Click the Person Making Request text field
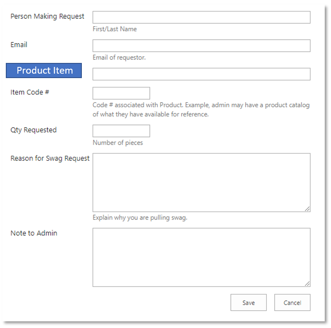331x328 pixels. (x=201, y=17)
